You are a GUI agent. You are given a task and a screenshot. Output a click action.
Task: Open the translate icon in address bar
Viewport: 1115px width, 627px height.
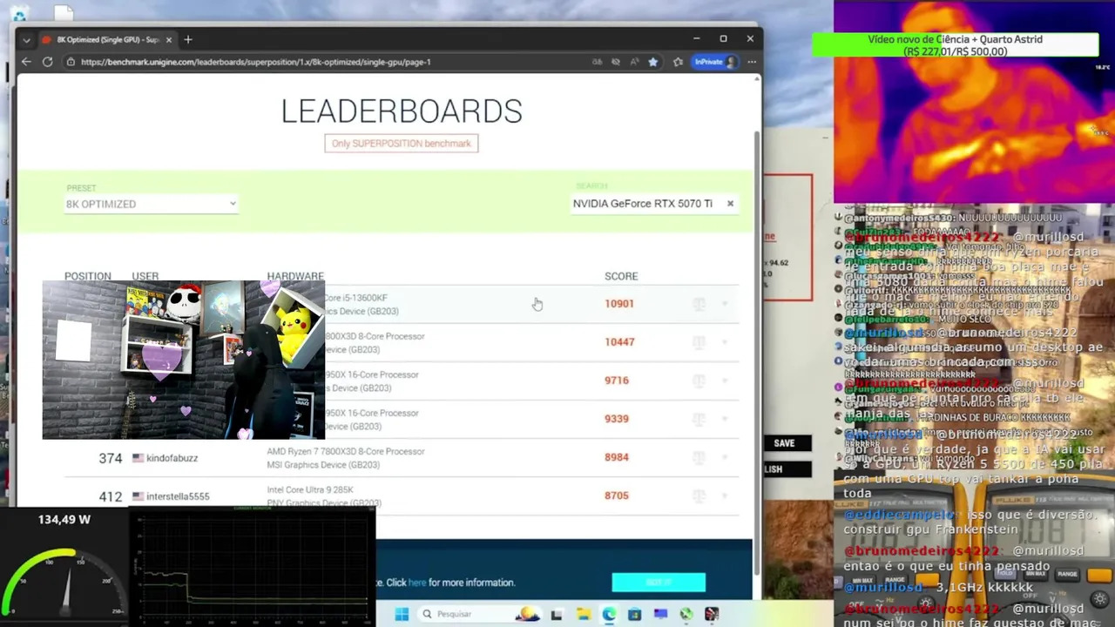click(x=597, y=62)
